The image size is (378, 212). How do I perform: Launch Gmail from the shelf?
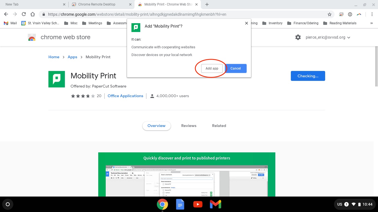(215, 204)
